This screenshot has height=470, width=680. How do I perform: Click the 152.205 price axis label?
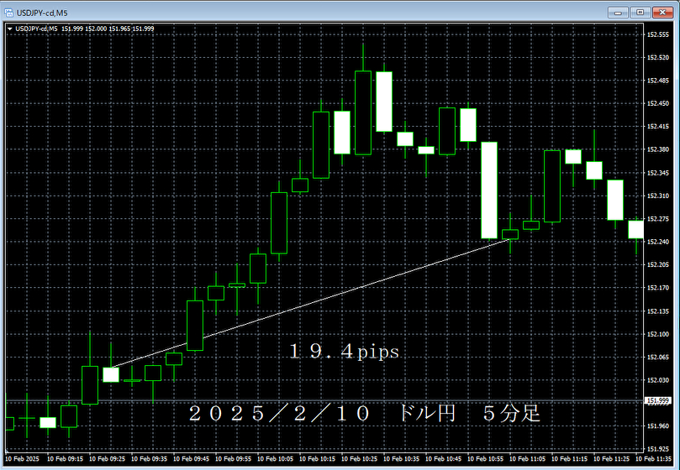click(658, 264)
